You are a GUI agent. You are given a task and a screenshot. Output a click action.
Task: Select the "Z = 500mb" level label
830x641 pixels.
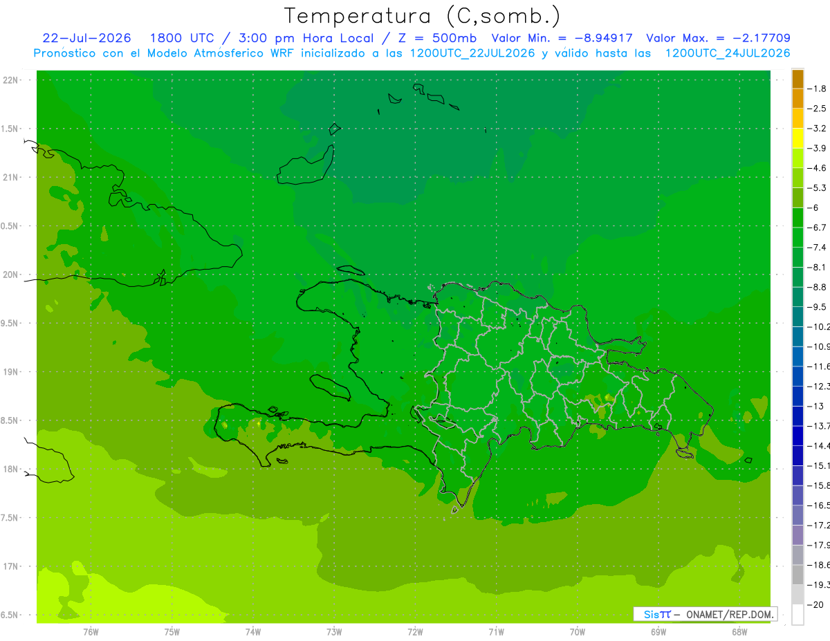coord(436,38)
